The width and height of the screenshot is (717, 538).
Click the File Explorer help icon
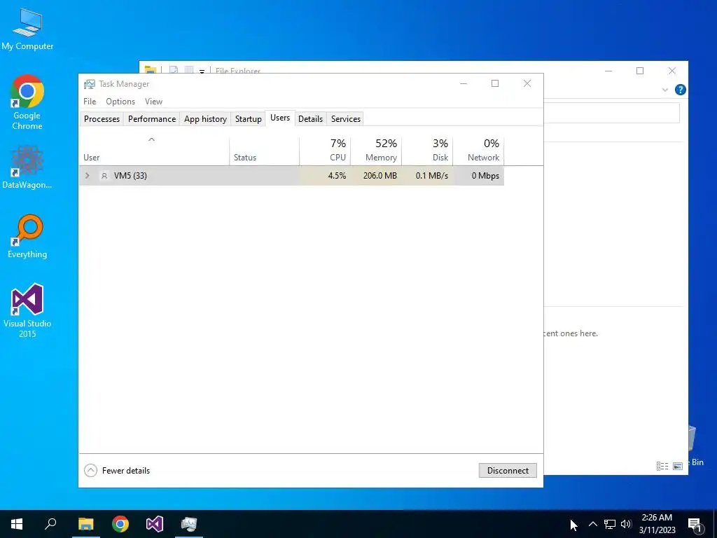click(x=680, y=90)
